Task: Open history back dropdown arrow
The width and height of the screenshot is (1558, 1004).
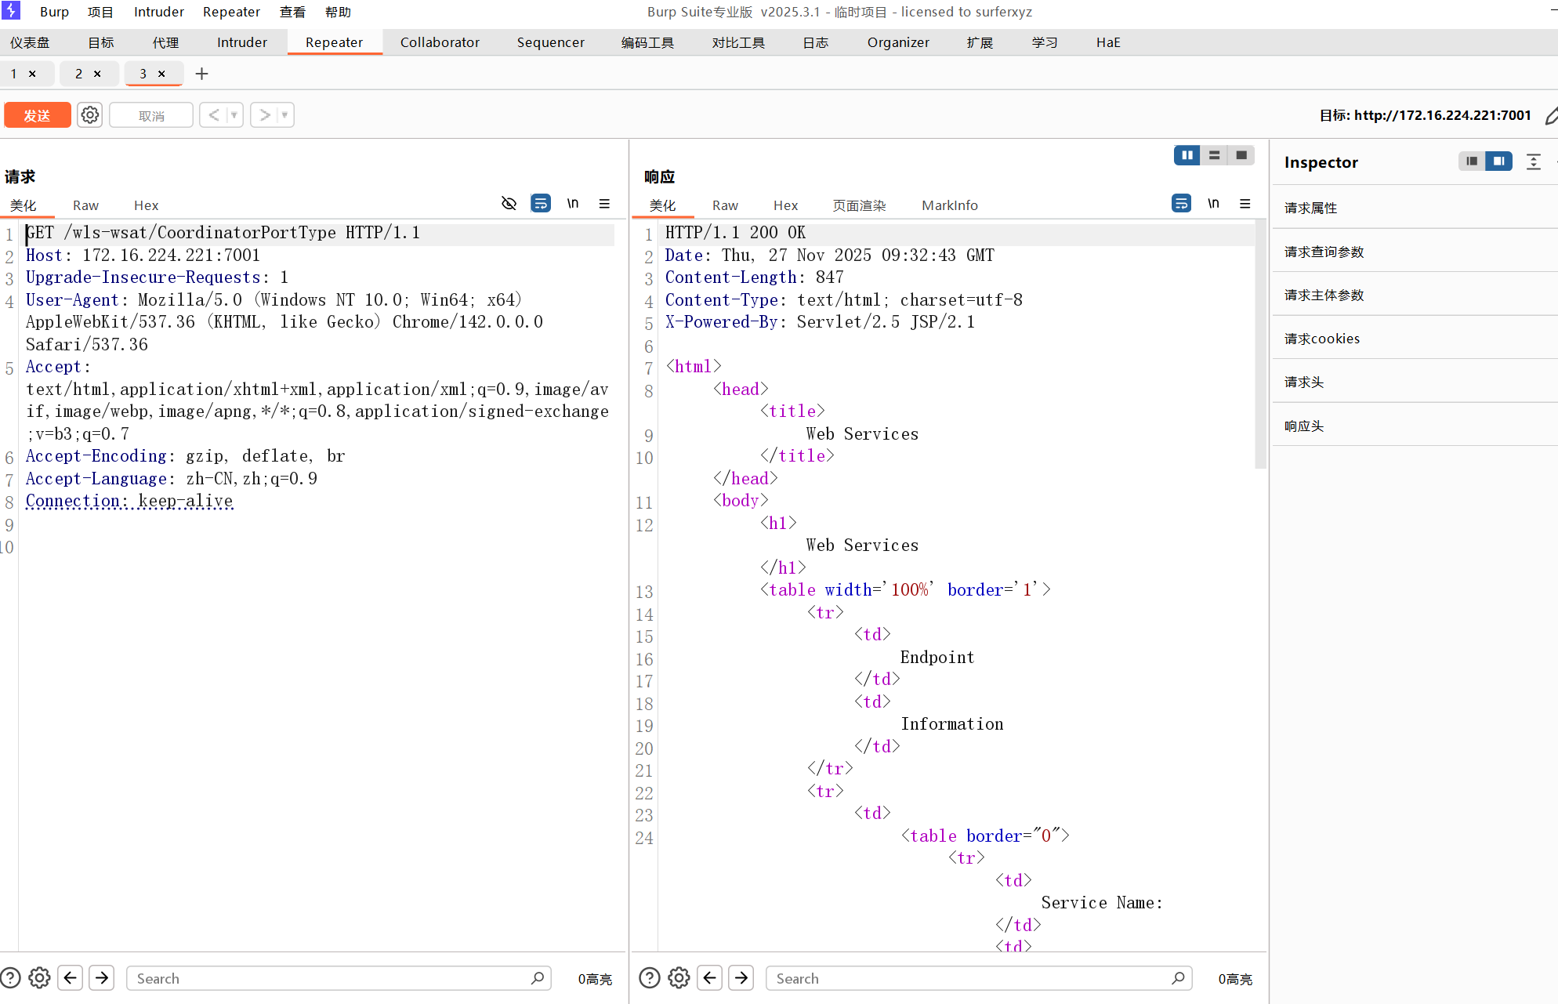Action: 234,115
